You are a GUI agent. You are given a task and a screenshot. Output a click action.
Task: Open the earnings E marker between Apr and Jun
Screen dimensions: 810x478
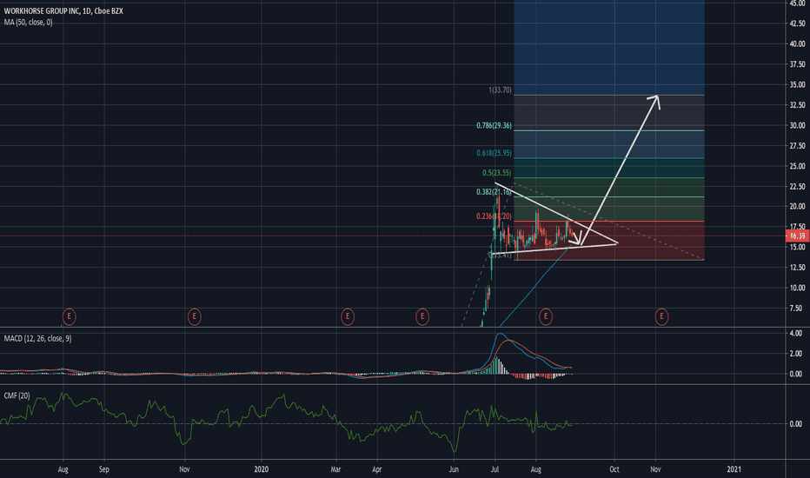pyautogui.click(x=422, y=316)
